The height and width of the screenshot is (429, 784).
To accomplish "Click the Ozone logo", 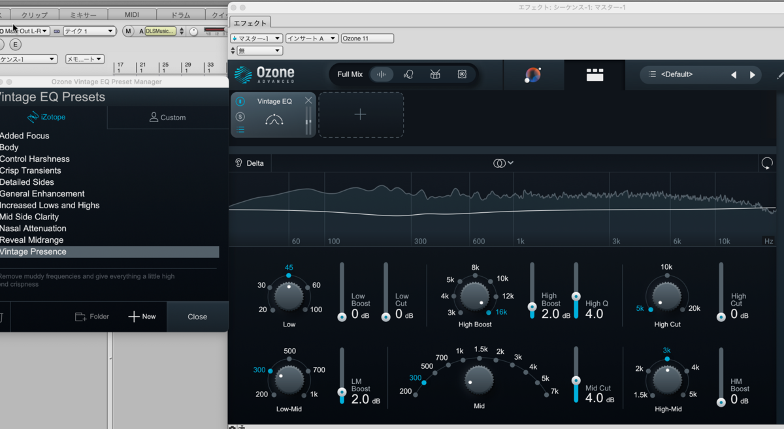I will pyautogui.click(x=265, y=74).
